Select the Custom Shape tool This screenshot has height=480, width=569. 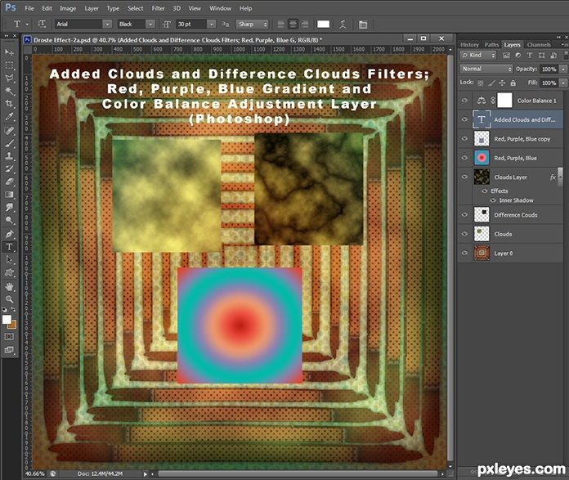pyautogui.click(x=9, y=272)
